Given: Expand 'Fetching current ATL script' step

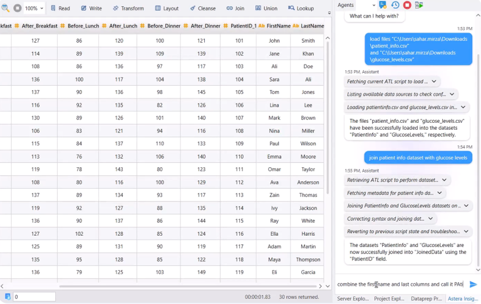Looking at the screenshot, I should click(434, 81).
